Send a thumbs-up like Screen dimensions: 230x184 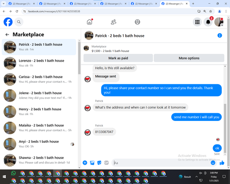coord(222,163)
